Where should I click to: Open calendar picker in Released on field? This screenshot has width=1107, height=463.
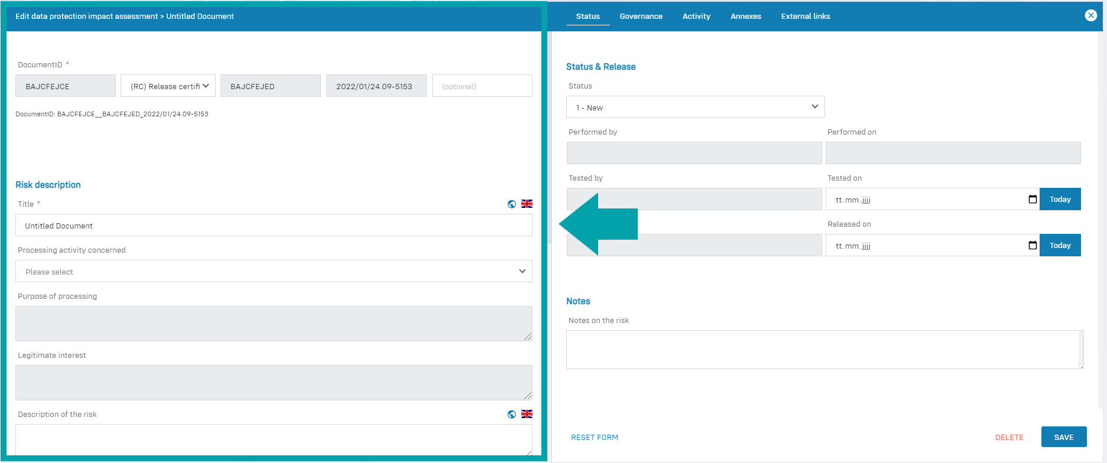[1033, 246]
